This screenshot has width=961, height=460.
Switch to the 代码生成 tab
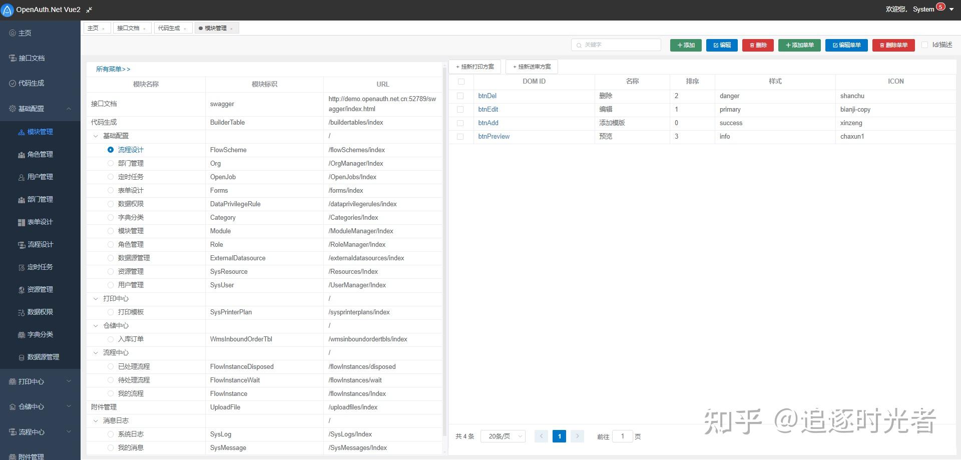coord(170,28)
